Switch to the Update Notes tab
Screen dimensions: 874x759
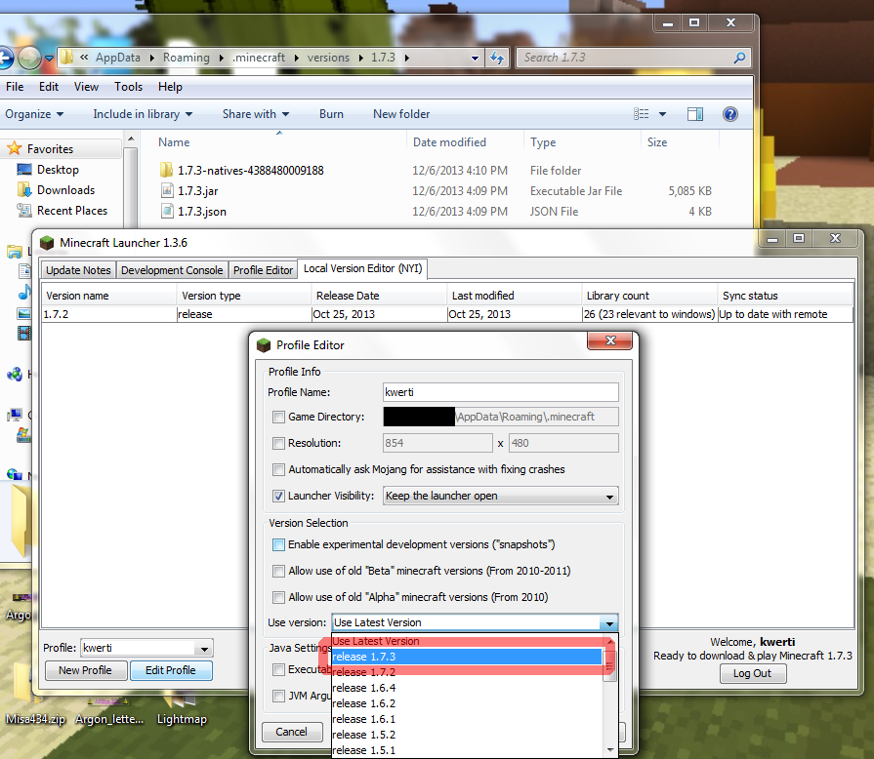(x=78, y=270)
